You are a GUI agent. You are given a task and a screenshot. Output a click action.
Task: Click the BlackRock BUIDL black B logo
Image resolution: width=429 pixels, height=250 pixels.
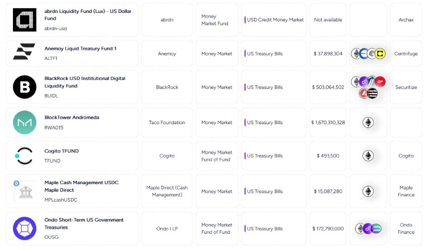[25, 87]
